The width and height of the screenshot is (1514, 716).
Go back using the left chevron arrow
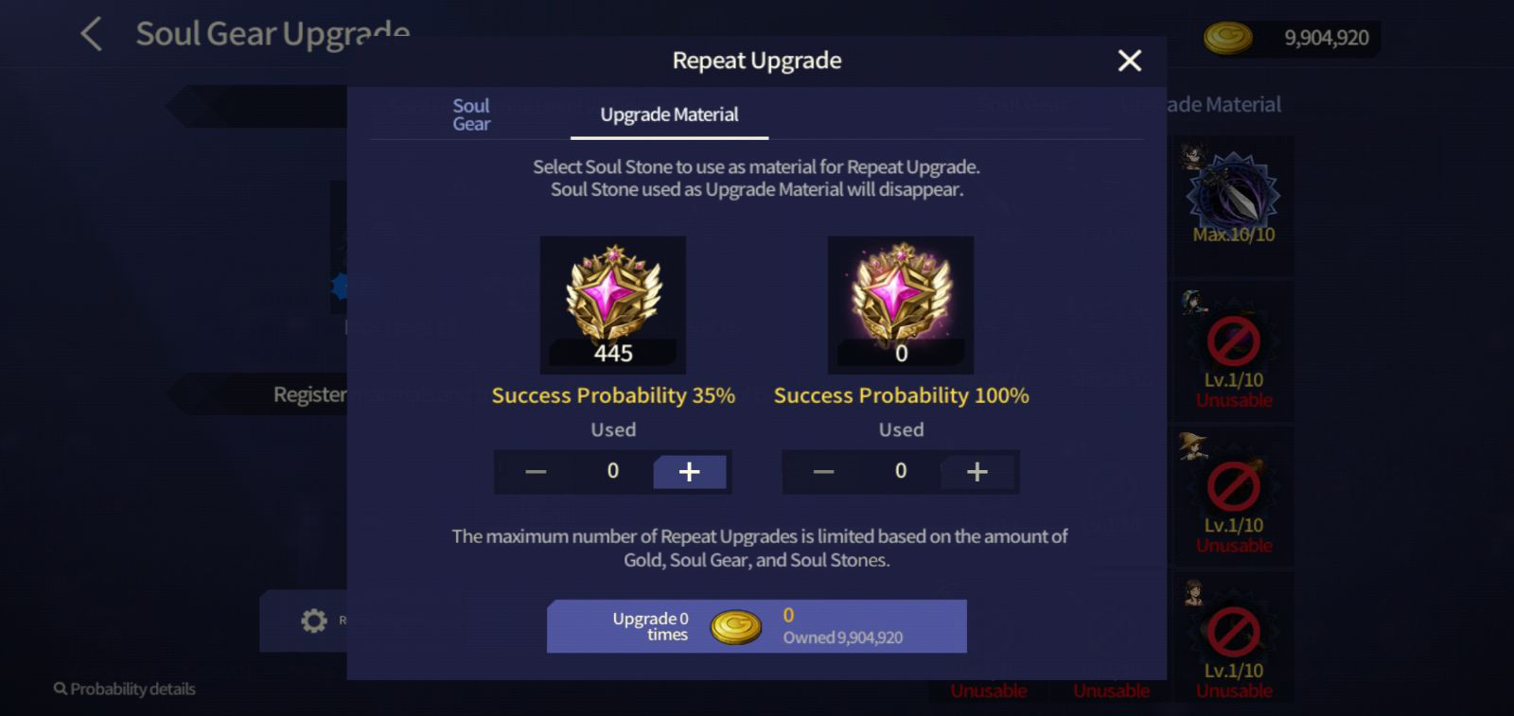pos(92,34)
